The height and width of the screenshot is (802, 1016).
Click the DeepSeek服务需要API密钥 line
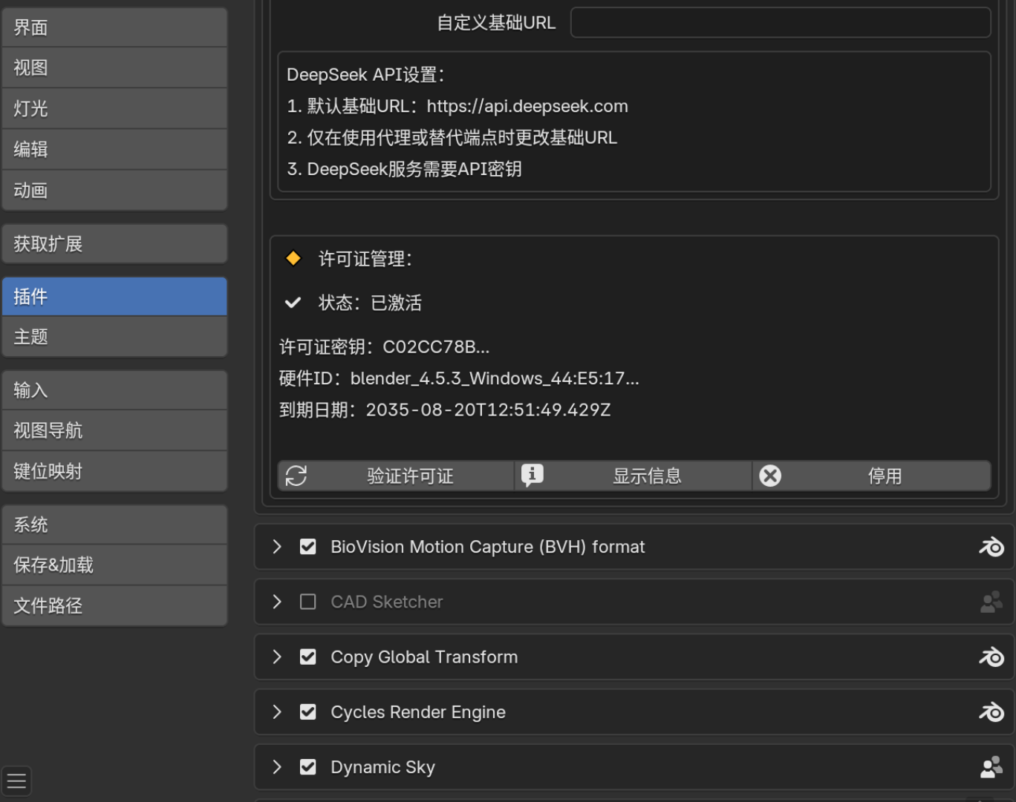(x=404, y=169)
